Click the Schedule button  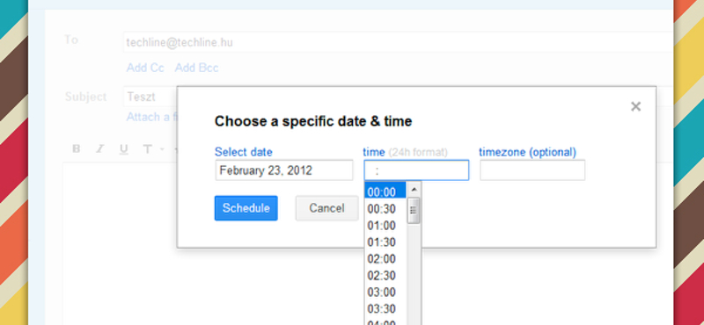(246, 208)
